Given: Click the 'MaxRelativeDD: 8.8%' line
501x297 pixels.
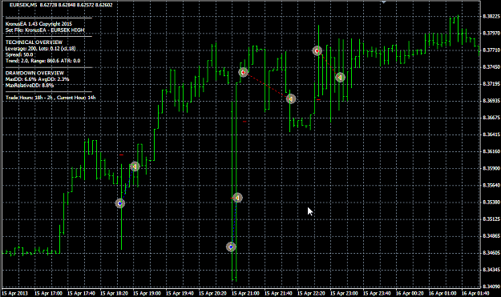Looking at the screenshot, I should tap(30, 85).
